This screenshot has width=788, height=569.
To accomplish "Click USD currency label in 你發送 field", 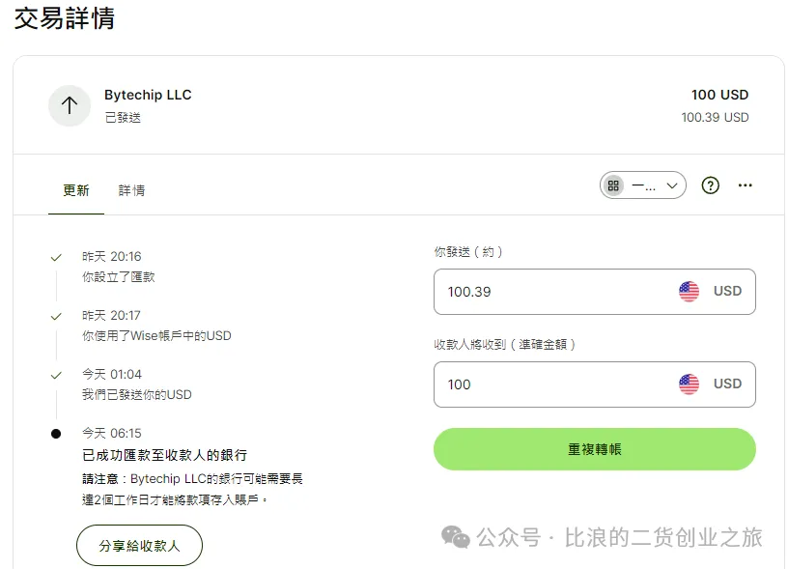I will point(727,292).
